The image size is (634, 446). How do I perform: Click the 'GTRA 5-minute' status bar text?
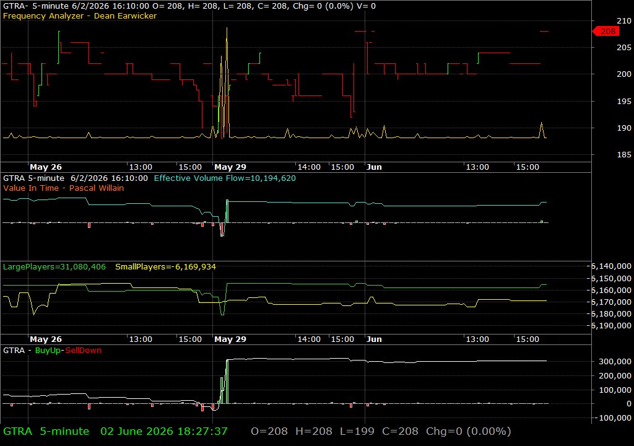[x=46, y=431]
